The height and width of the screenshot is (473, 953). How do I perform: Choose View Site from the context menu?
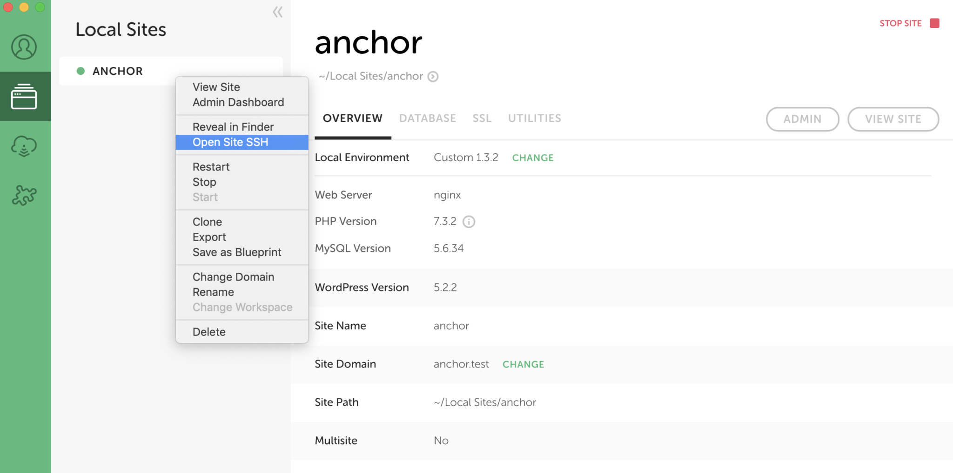(x=242, y=87)
